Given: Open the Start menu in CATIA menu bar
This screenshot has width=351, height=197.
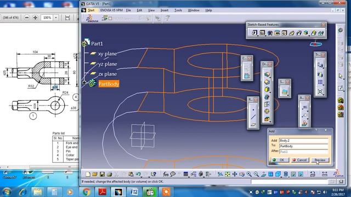Looking at the screenshot, I should click(91, 10).
